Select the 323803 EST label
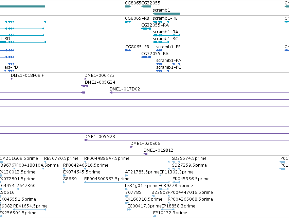289x218 pixels. click(x=160, y=193)
